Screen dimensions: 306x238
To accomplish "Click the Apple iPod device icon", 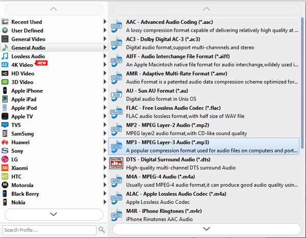I will [5, 108].
